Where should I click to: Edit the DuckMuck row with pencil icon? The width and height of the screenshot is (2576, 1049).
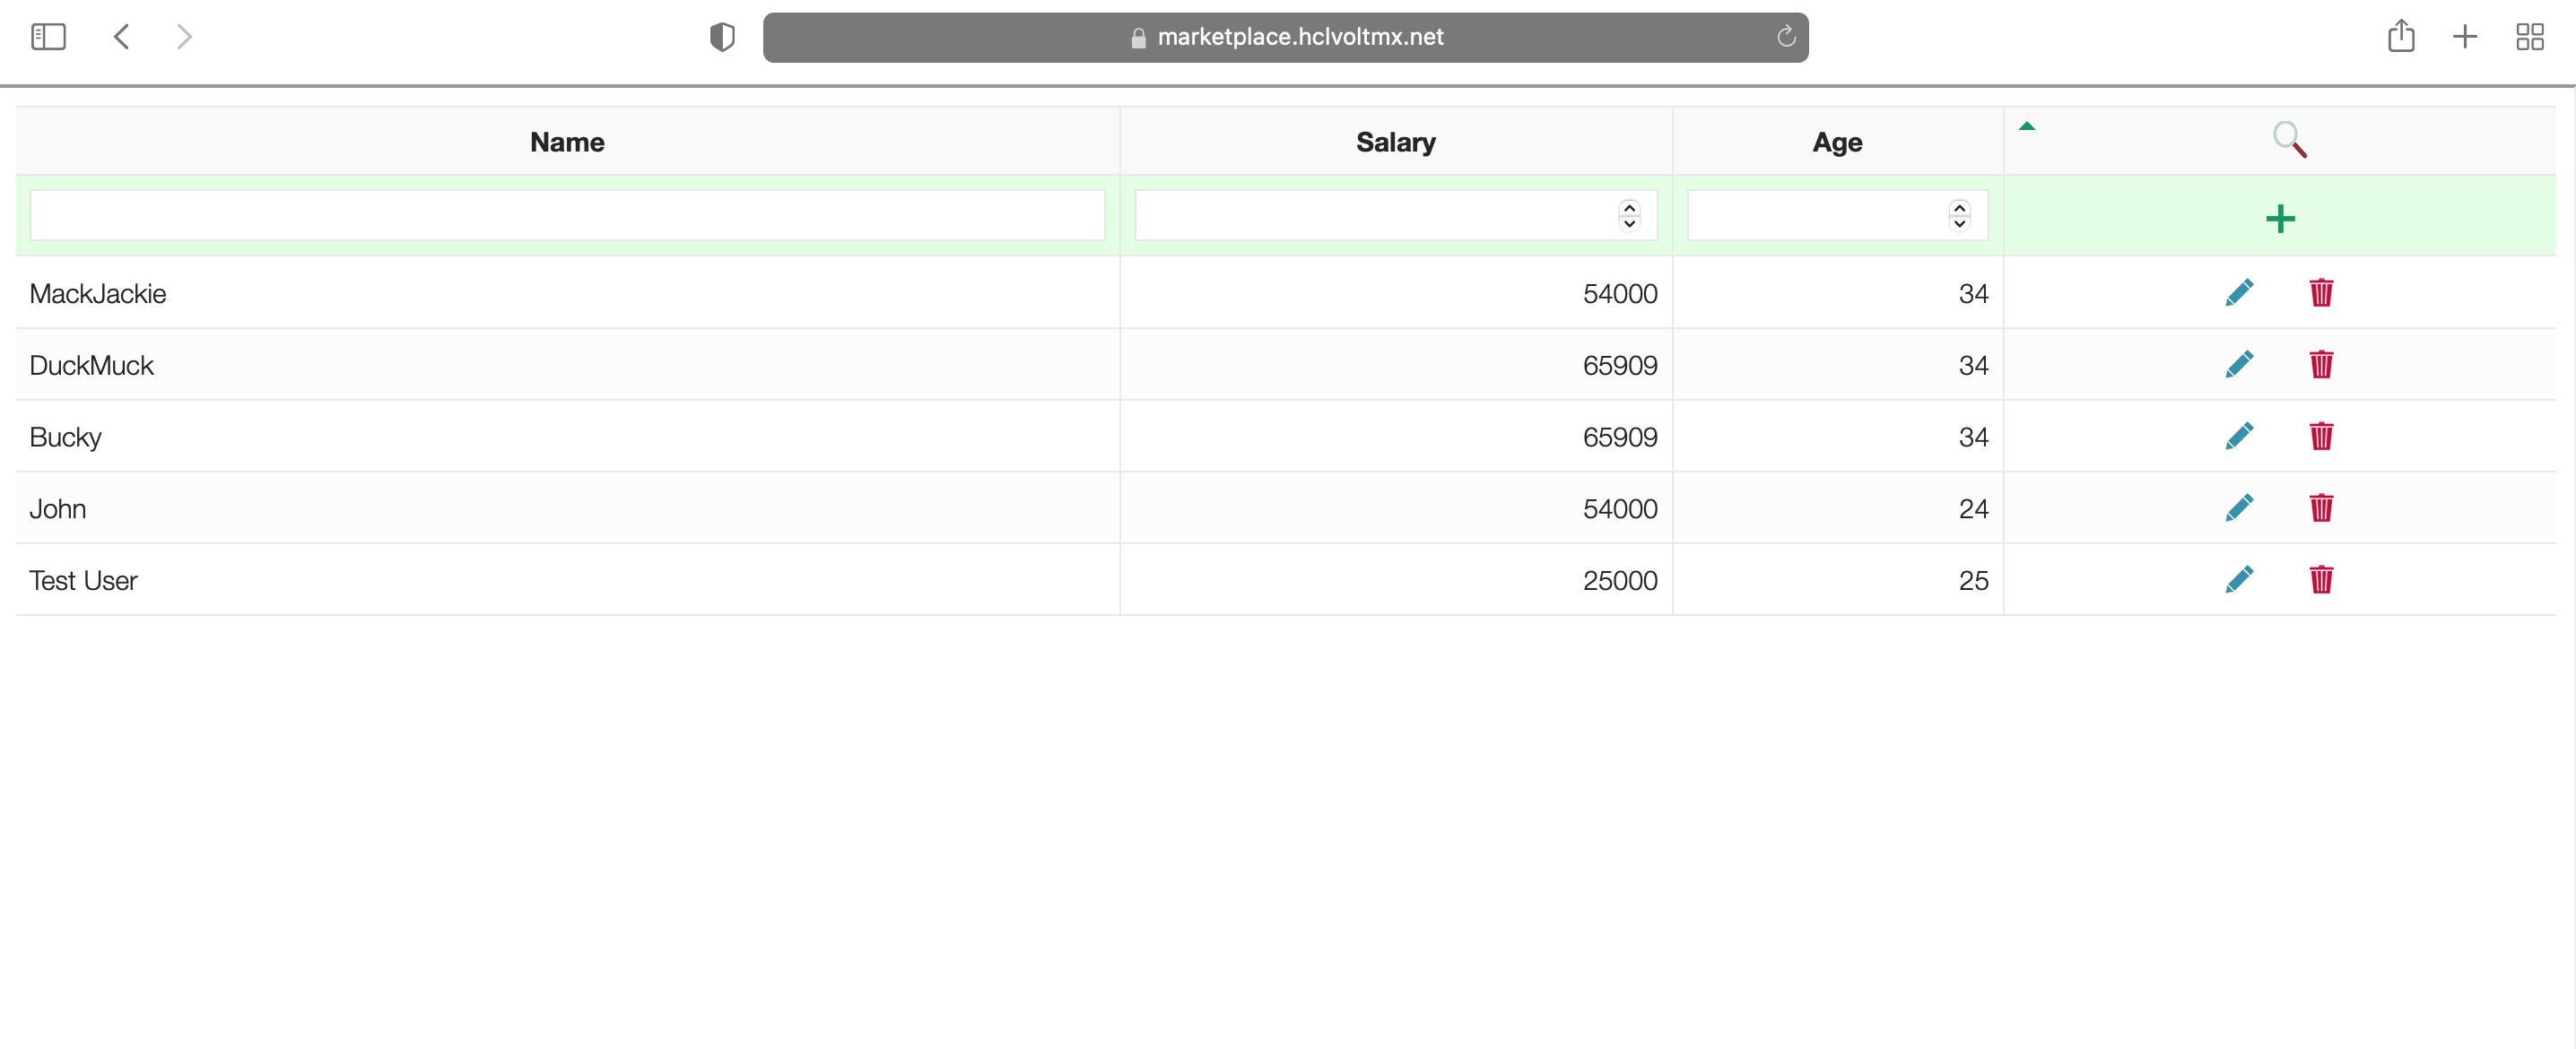(2239, 365)
